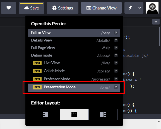Open help for Debug mode
The height and width of the screenshot is (129, 161).
point(116,55)
